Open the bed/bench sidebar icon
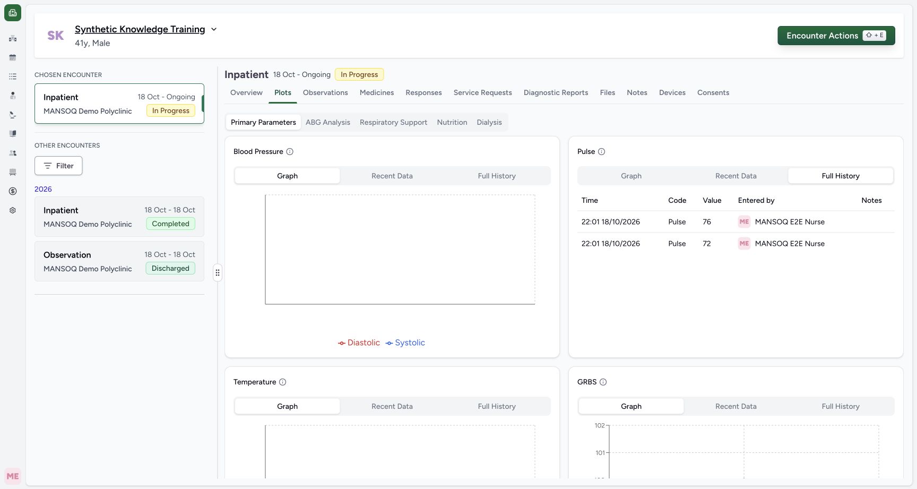The width and height of the screenshot is (917, 489). point(13,172)
